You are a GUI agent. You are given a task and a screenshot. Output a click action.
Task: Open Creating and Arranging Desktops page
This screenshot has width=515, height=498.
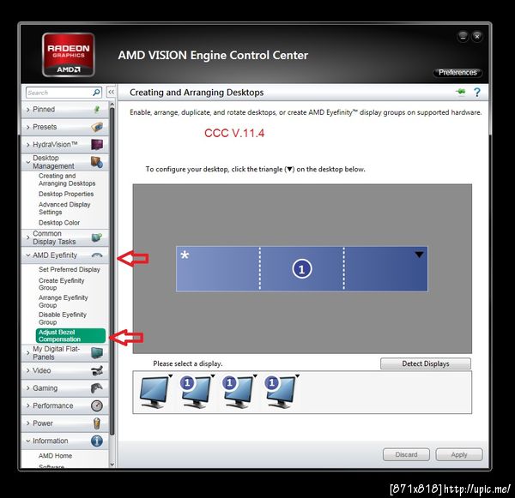(x=67, y=179)
